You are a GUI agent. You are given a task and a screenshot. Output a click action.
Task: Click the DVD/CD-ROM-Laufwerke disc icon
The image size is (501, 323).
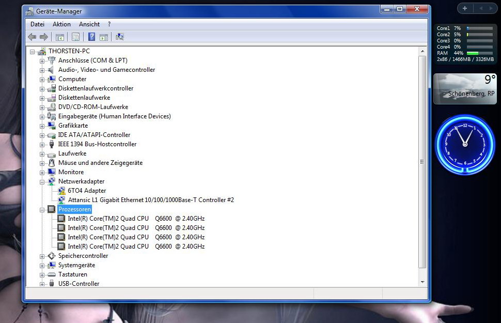(52, 107)
